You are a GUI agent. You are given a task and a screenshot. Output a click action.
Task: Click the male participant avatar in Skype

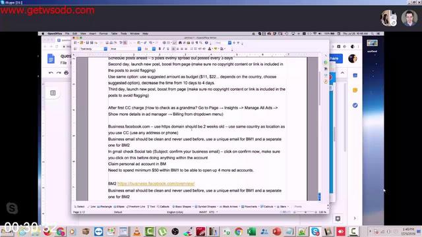tap(409, 18)
